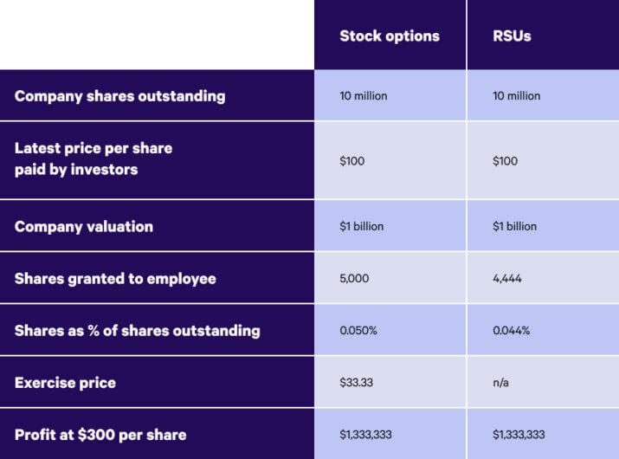Click the Shares granted to employee label
The width and height of the screenshot is (619, 459).
(x=115, y=279)
